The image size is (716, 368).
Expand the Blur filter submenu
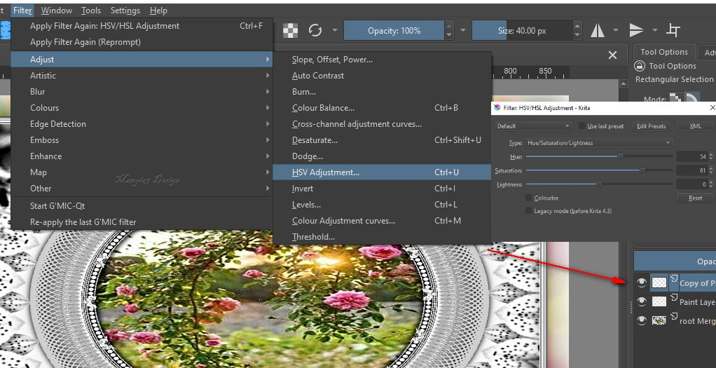142,91
